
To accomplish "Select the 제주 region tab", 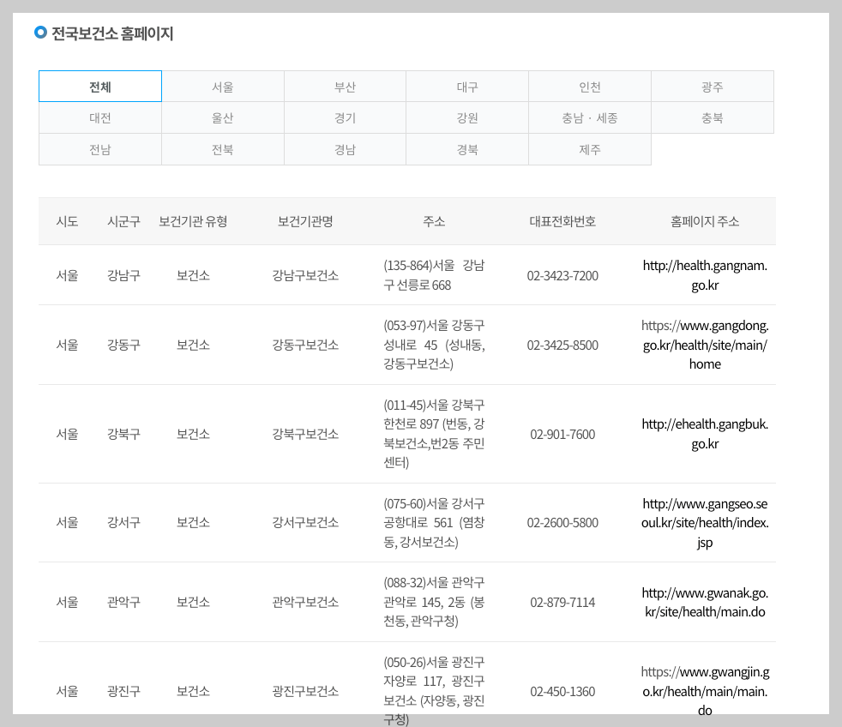I will 590,148.
